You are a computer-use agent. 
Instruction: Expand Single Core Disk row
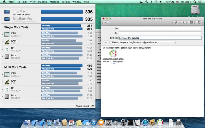[2, 57]
